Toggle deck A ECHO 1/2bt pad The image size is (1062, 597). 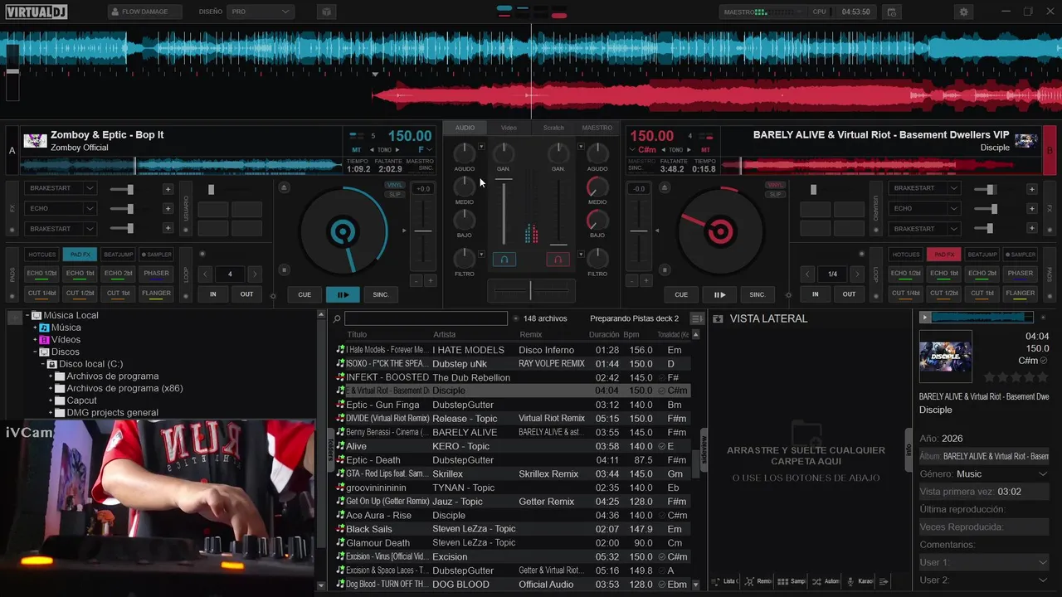(x=41, y=273)
